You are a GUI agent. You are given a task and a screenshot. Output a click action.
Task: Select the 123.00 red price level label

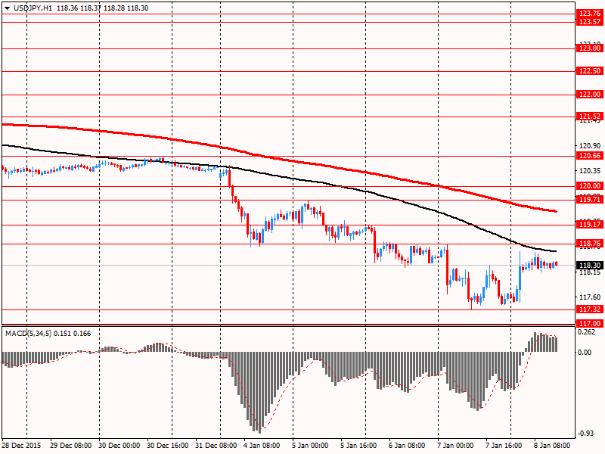pos(590,48)
